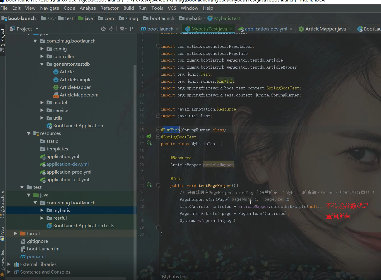Screen dimensions: 381x280
Task: Hide the Project tool window
Action: 132,29
